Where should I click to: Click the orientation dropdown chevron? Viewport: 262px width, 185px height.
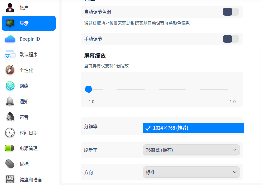[235, 172]
